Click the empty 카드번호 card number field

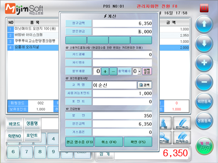[123, 63]
